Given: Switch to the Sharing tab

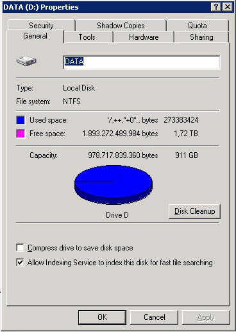Looking at the screenshot, I should [201, 37].
